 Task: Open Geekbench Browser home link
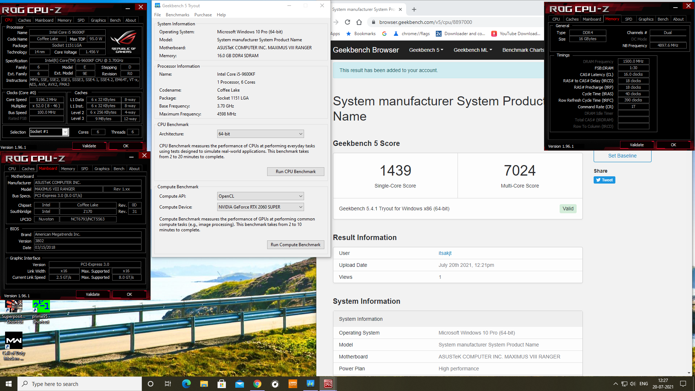click(366, 50)
